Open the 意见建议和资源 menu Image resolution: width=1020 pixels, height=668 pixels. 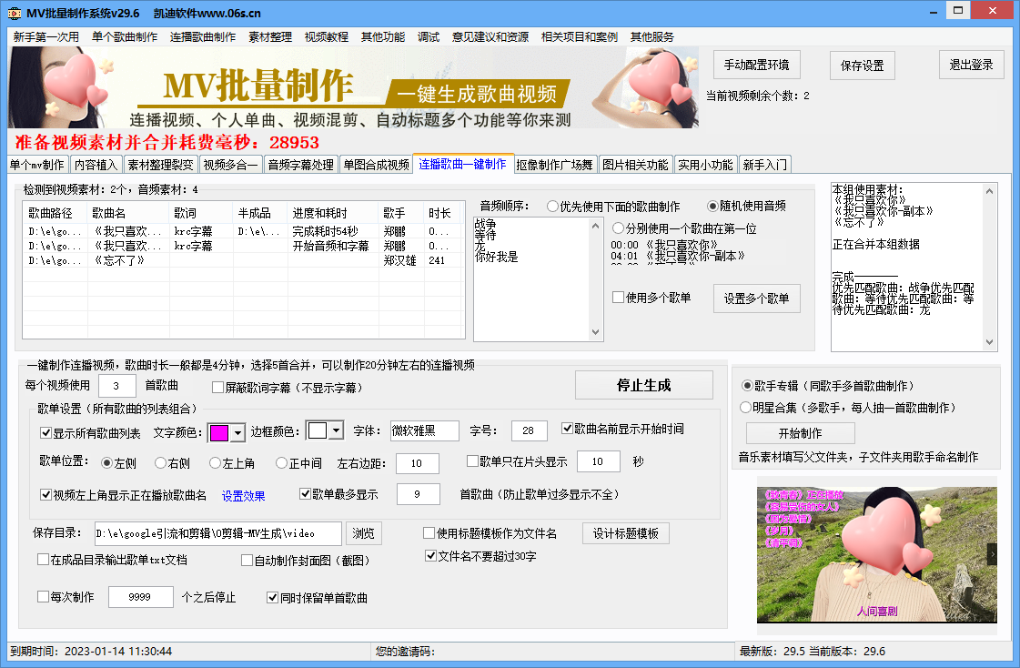pos(490,37)
